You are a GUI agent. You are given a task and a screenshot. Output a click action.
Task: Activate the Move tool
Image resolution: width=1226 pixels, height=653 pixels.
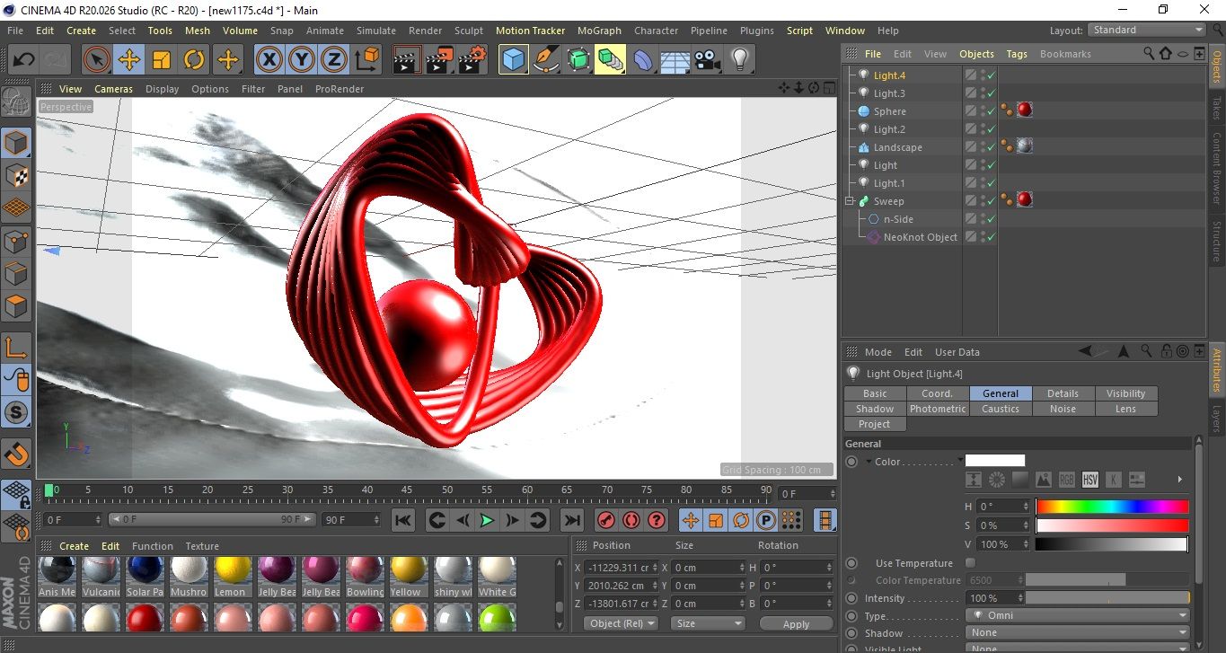click(129, 60)
